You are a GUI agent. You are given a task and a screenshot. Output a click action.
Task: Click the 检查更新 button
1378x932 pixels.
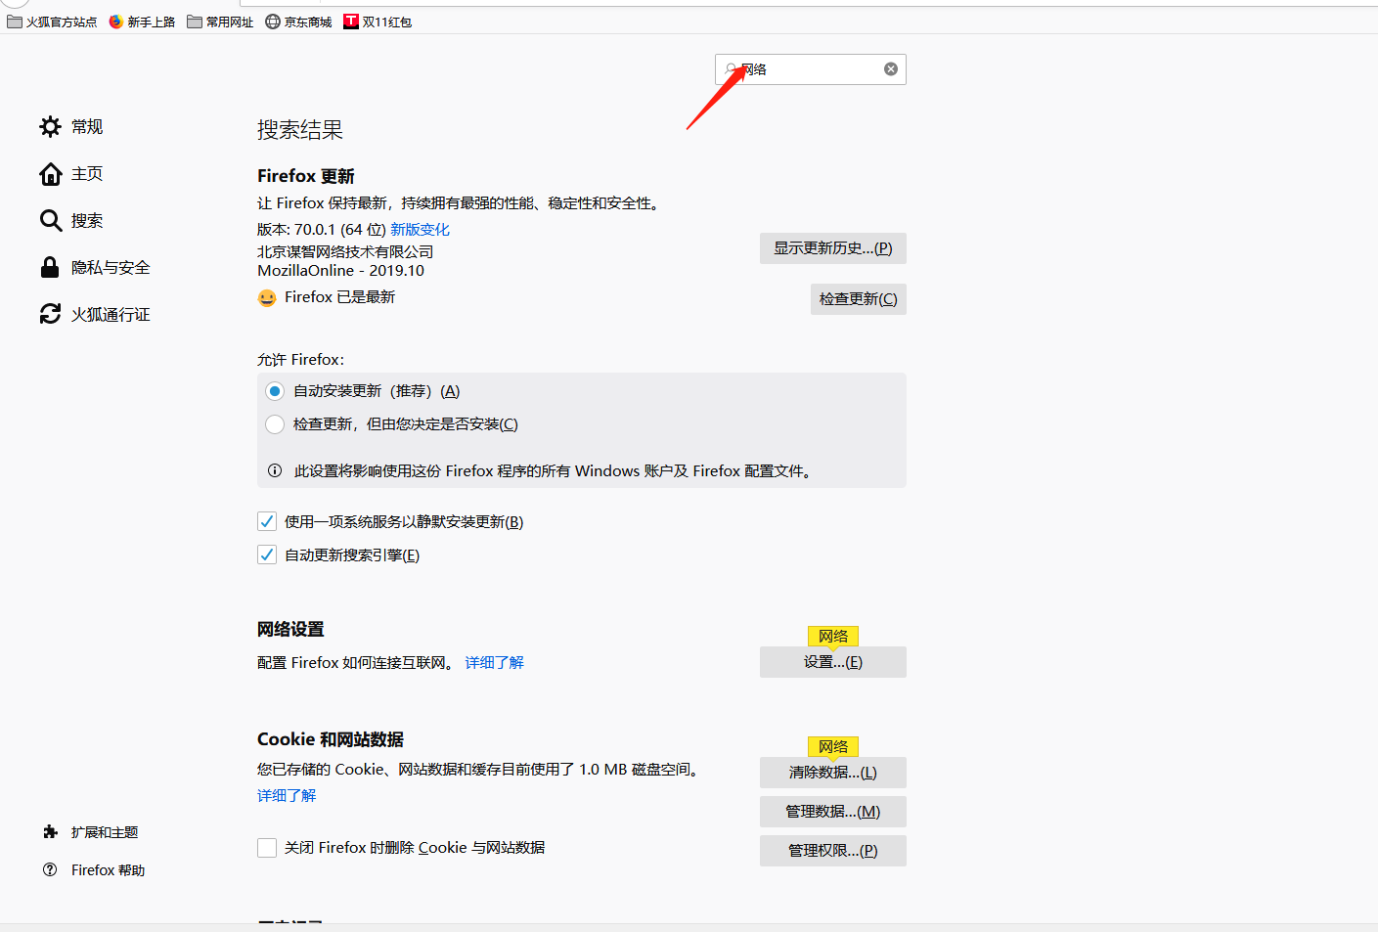859,299
